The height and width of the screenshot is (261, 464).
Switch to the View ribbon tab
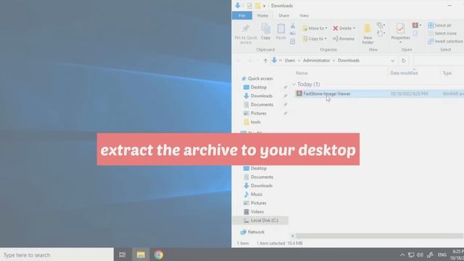(304, 16)
